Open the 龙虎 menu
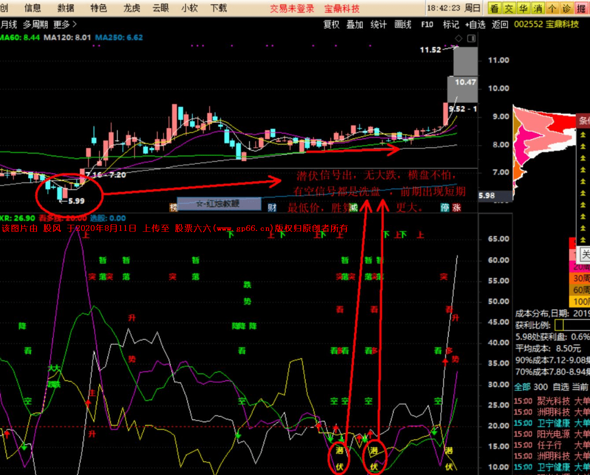This screenshot has height=475, width=590. 132,8
